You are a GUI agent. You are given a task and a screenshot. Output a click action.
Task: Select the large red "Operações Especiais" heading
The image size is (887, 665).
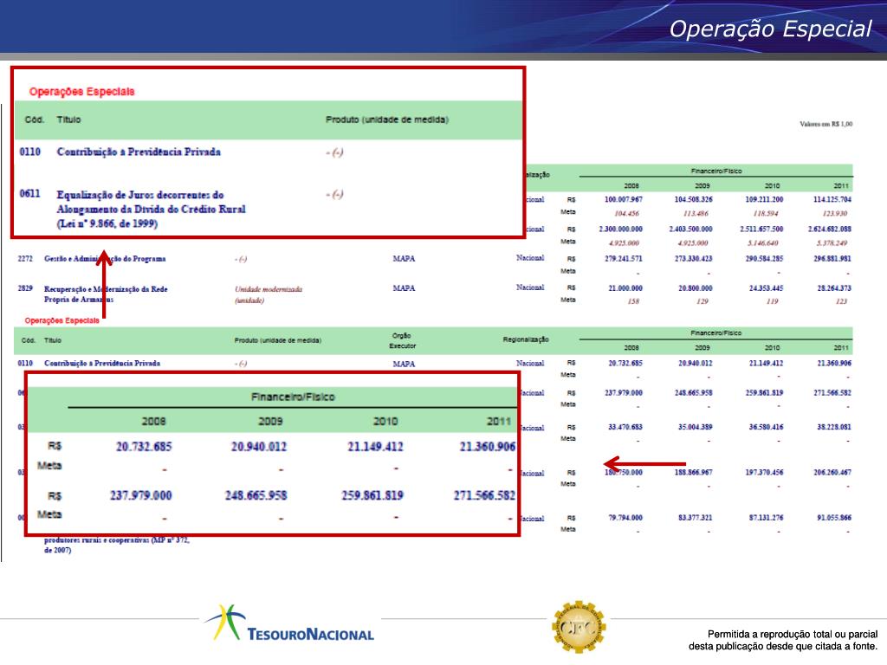(x=82, y=92)
